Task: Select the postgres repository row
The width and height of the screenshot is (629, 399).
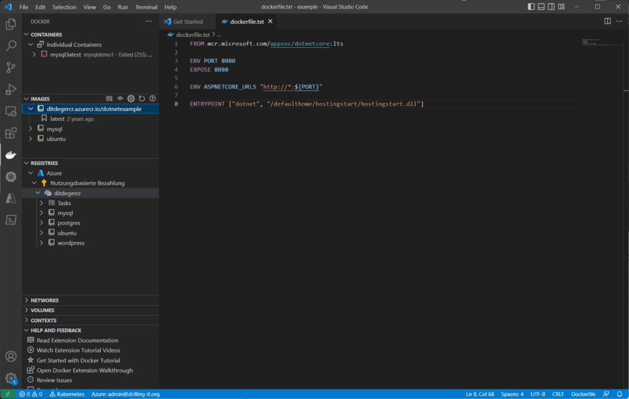Action: [x=90, y=223]
